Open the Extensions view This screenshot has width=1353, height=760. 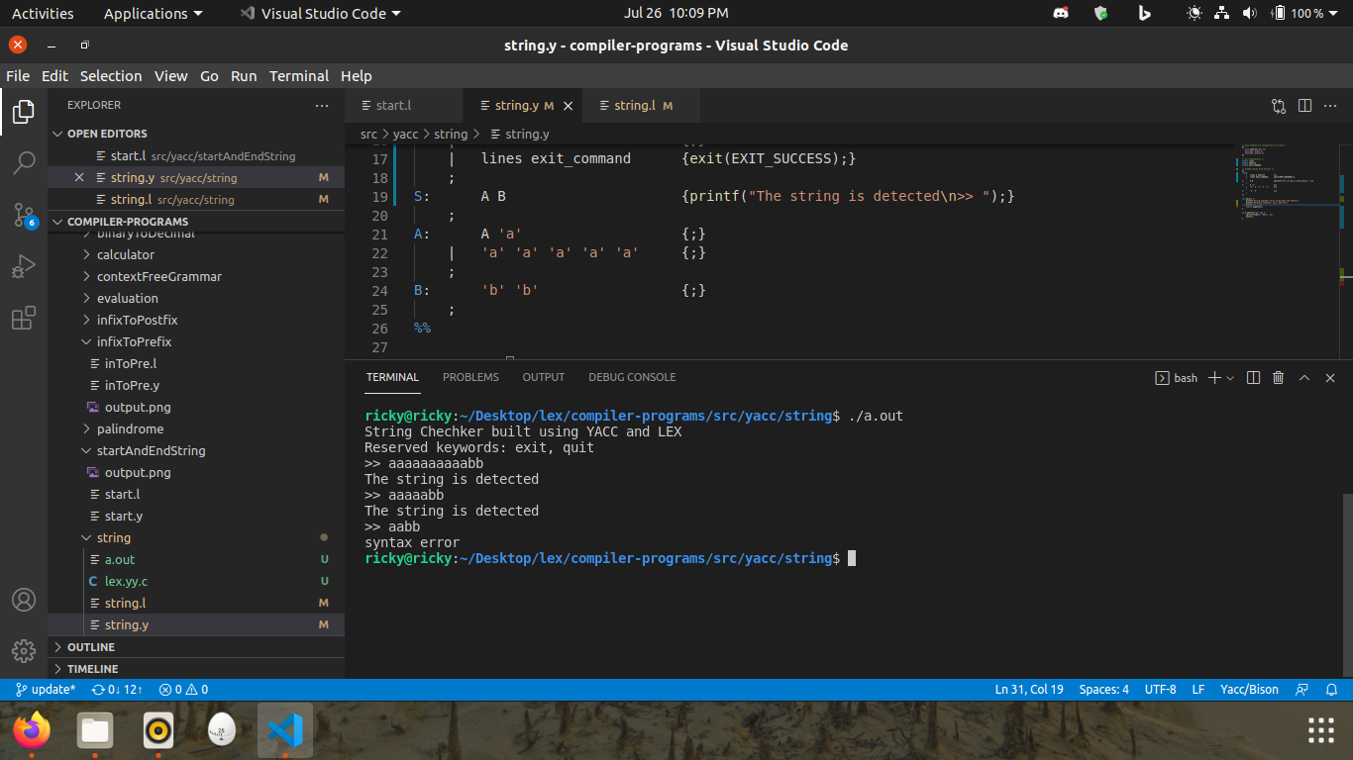point(24,318)
